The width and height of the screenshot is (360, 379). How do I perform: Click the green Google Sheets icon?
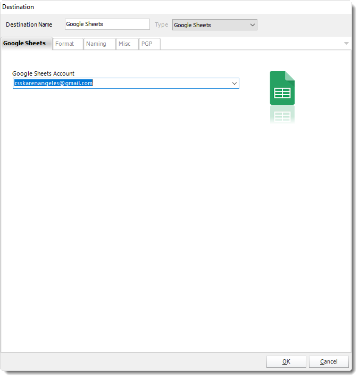282,88
